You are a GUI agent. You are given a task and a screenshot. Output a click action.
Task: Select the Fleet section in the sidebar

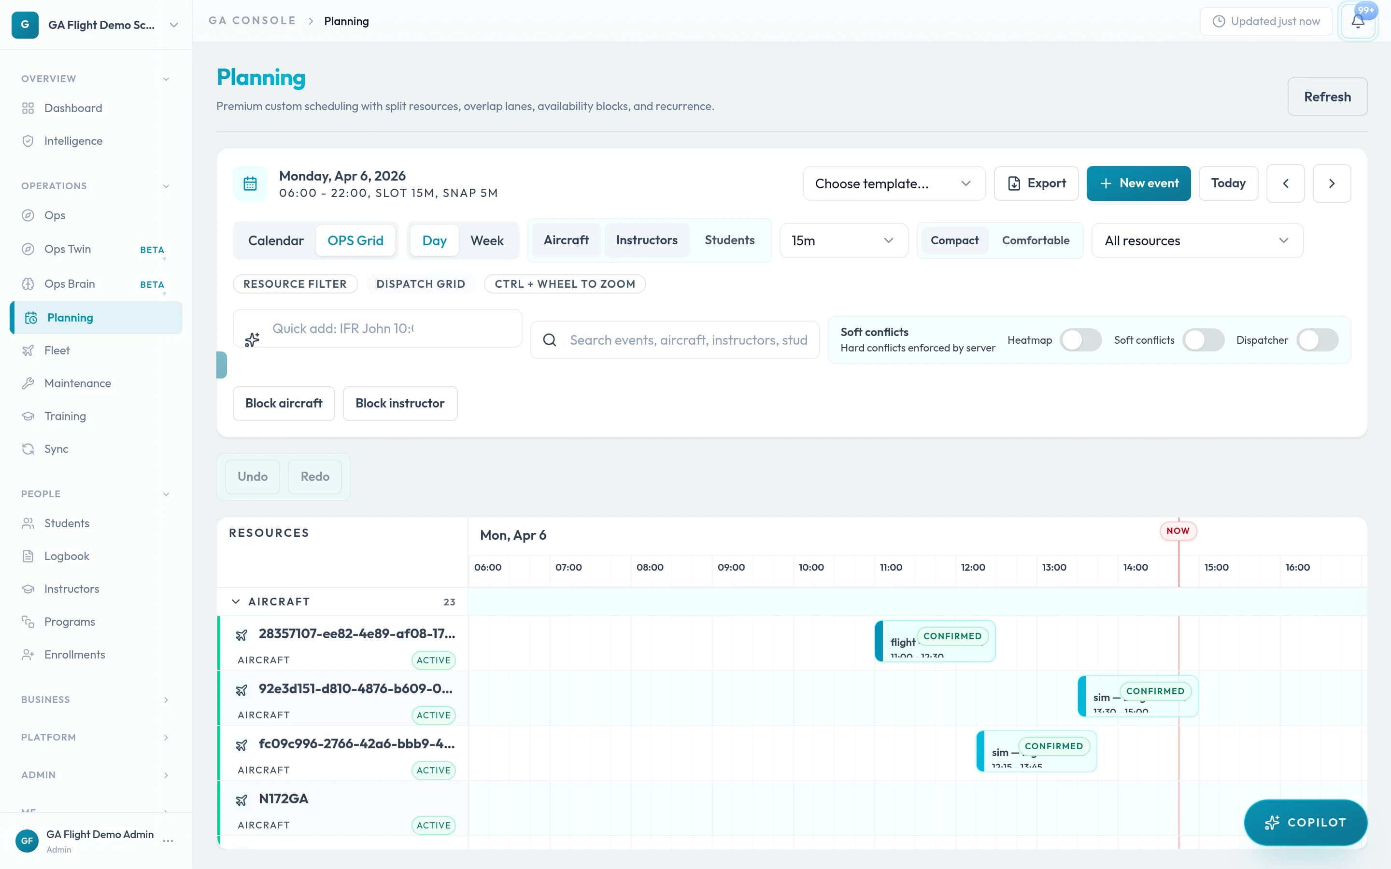(57, 350)
